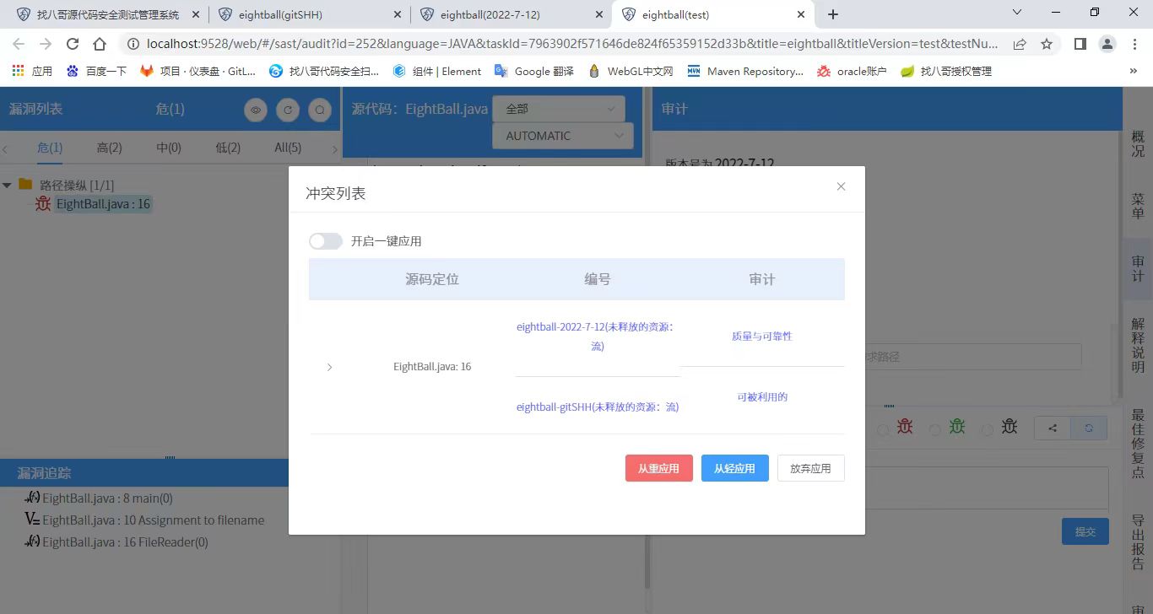Click the search icon in 漏洞列表 header

[319, 110]
